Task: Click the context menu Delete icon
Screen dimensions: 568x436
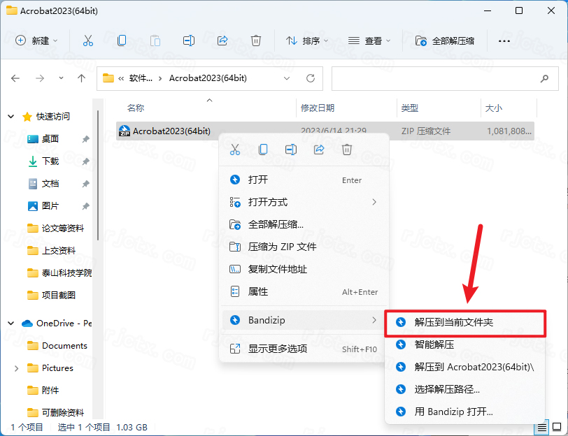Action: pyautogui.click(x=347, y=150)
